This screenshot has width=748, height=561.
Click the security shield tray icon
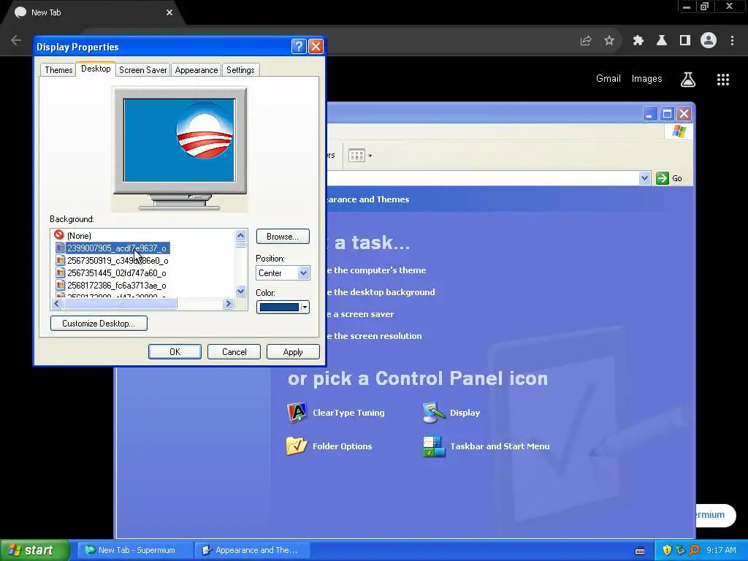click(667, 550)
